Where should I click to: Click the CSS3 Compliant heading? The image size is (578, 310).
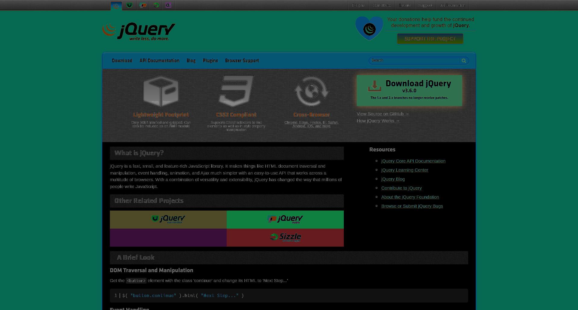coord(236,115)
